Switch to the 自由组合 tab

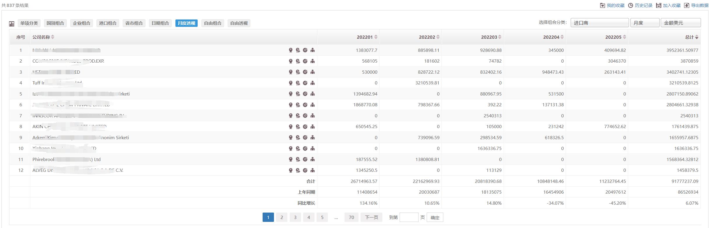213,23
